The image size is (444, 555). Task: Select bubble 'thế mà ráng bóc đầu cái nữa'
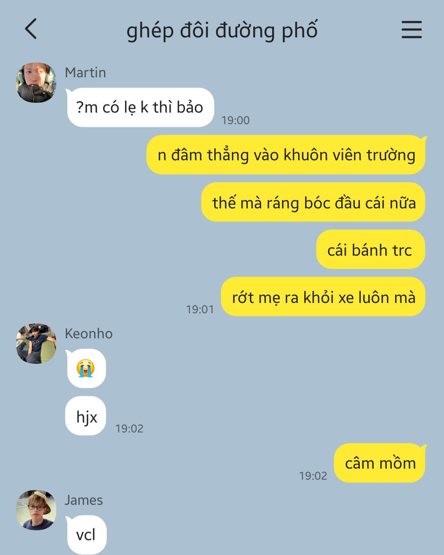coord(314,203)
